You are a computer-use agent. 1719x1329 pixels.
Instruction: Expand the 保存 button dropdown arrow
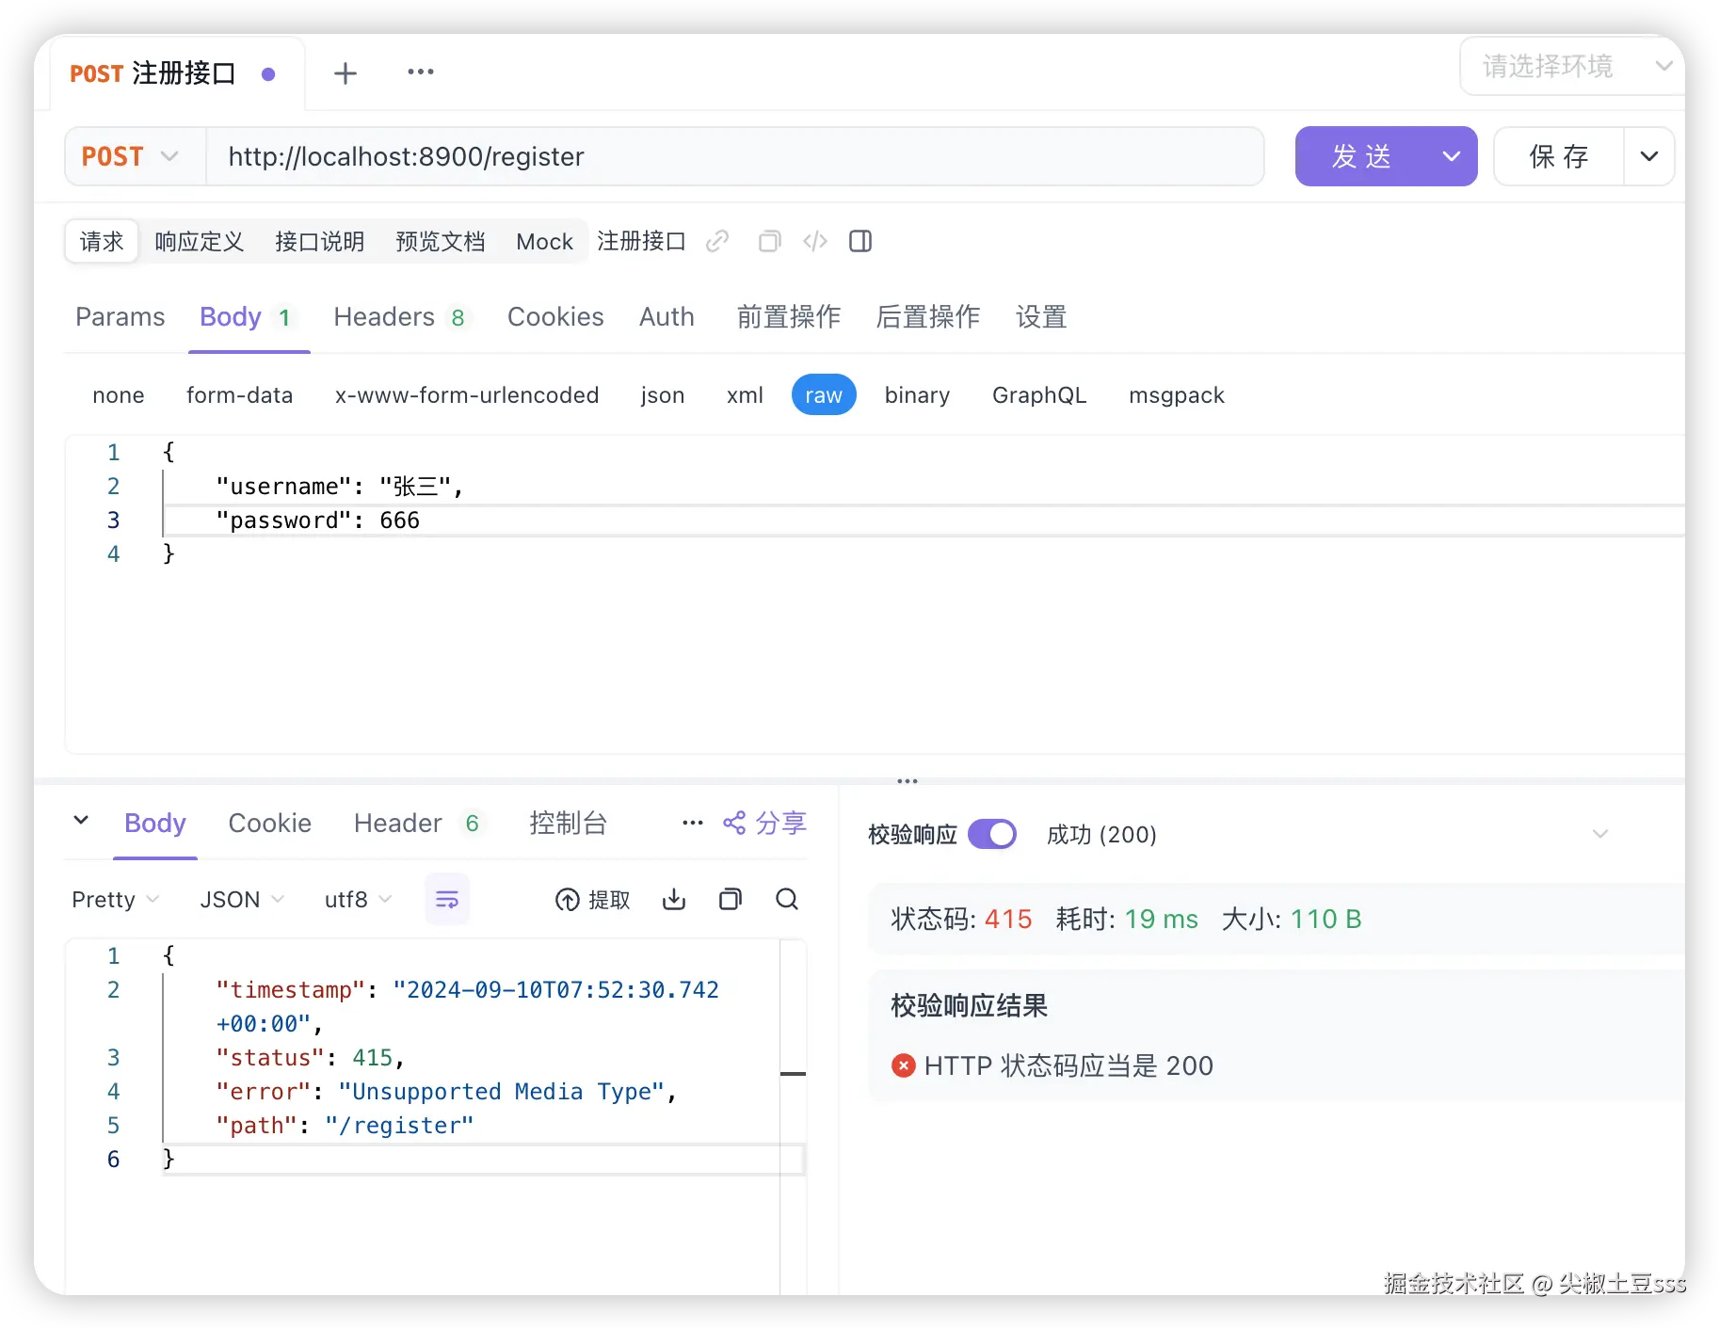click(1649, 156)
